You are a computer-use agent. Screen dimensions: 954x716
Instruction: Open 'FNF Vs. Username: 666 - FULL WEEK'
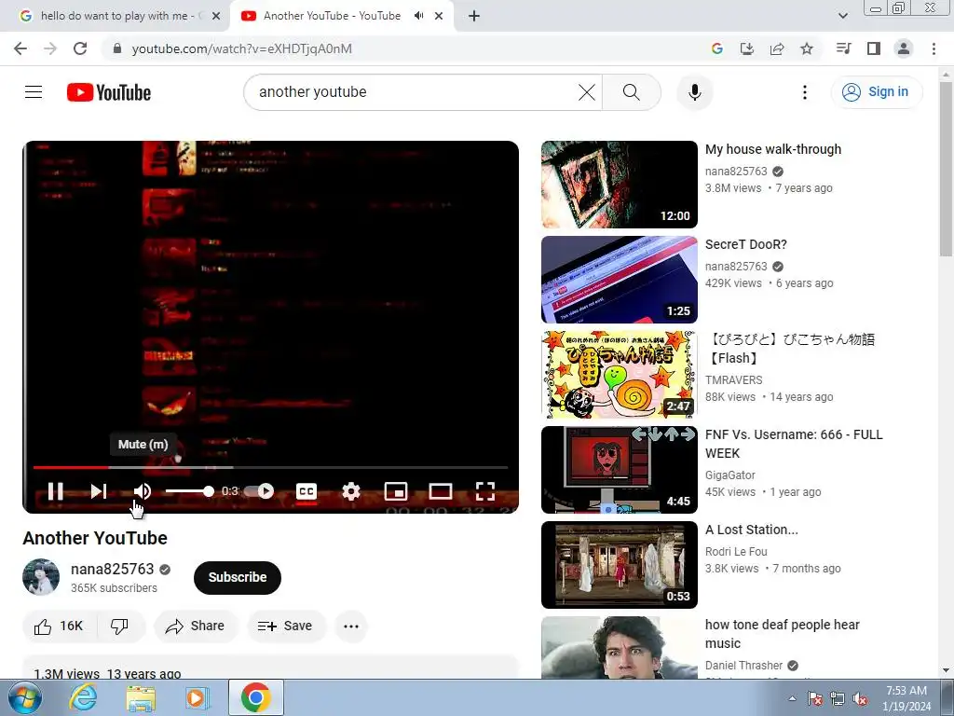tap(794, 444)
